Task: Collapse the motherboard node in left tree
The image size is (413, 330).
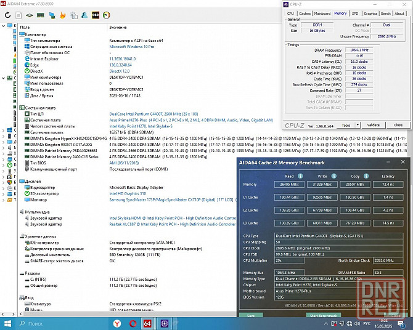Action: point(3,78)
